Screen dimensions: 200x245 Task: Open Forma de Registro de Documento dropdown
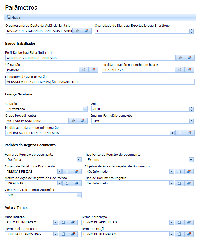tap(79, 160)
